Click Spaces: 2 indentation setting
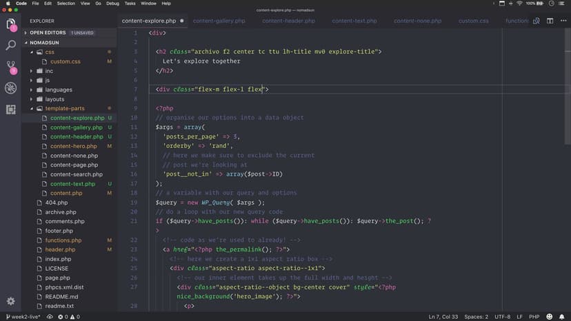571x321 pixels. (x=476, y=316)
